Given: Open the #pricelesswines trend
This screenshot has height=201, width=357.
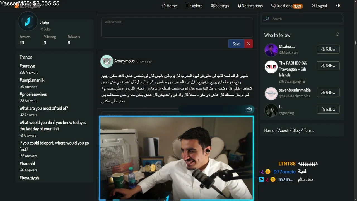Looking at the screenshot, I should 33,94.
